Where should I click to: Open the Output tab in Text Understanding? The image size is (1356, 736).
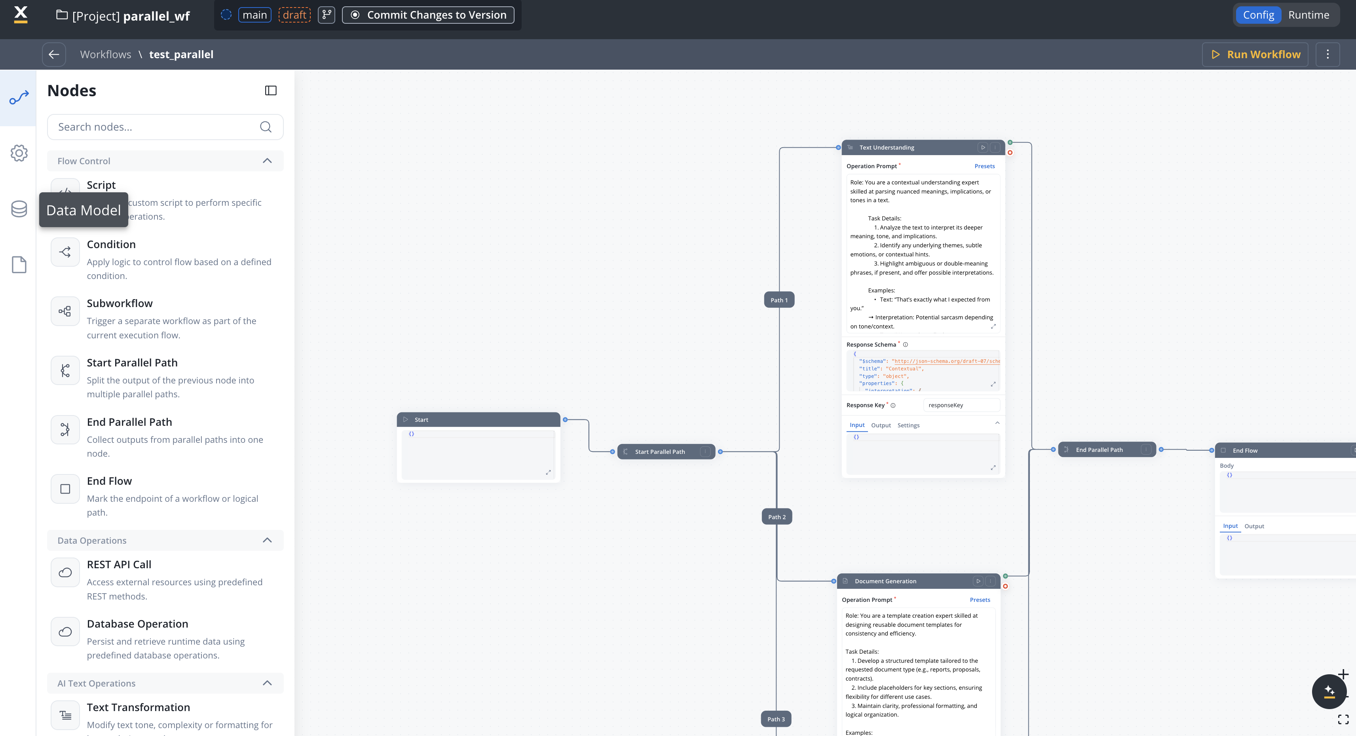[881, 425]
